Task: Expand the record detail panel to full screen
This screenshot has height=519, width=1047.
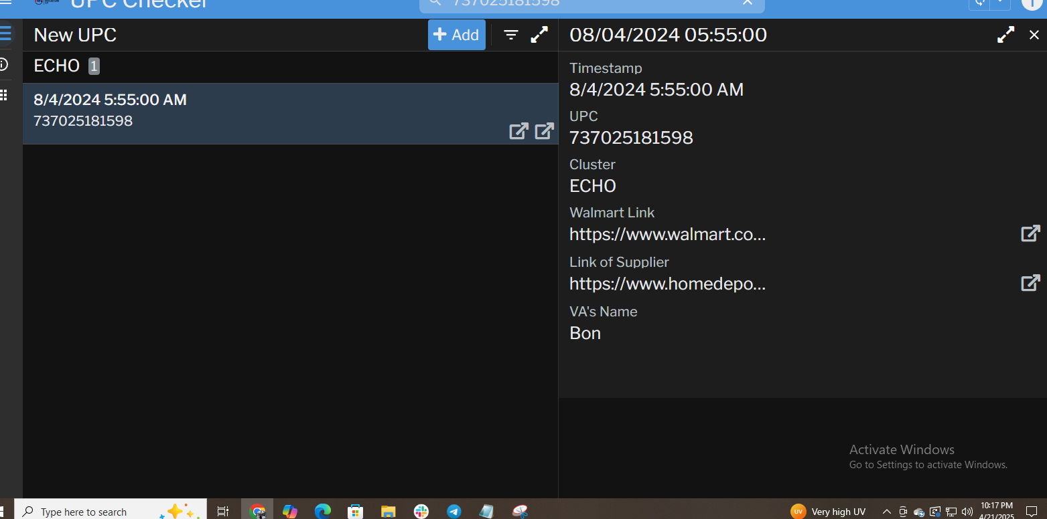Action: tap(1005, 35)
